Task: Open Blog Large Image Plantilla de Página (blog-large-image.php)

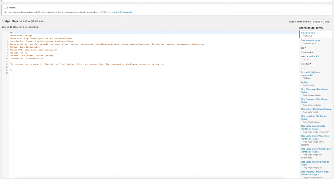Action: [x=315, y=163]
